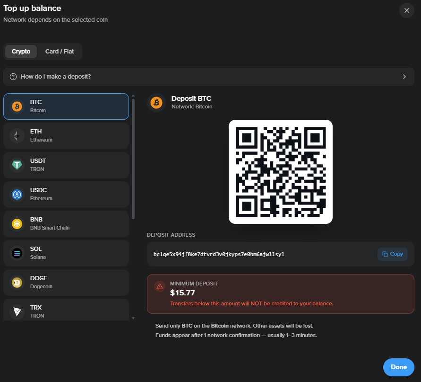Switch to the Crypto tab

[x=21, y=52]
